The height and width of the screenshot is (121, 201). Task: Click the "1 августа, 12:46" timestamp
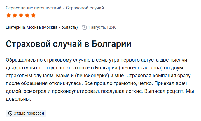pyautogui.click(x=102, y=27)
